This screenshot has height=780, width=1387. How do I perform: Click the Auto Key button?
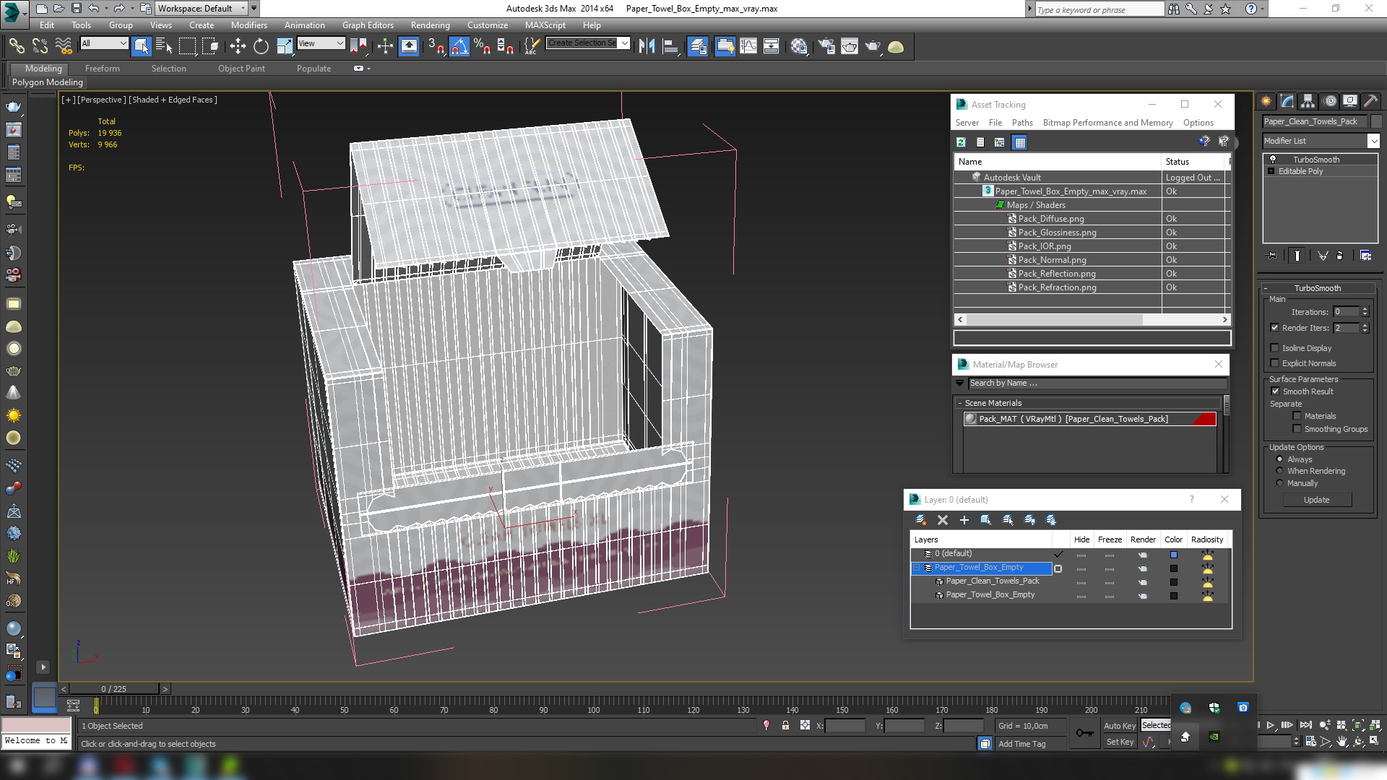pyautogui.click(x=1119, y=726)
